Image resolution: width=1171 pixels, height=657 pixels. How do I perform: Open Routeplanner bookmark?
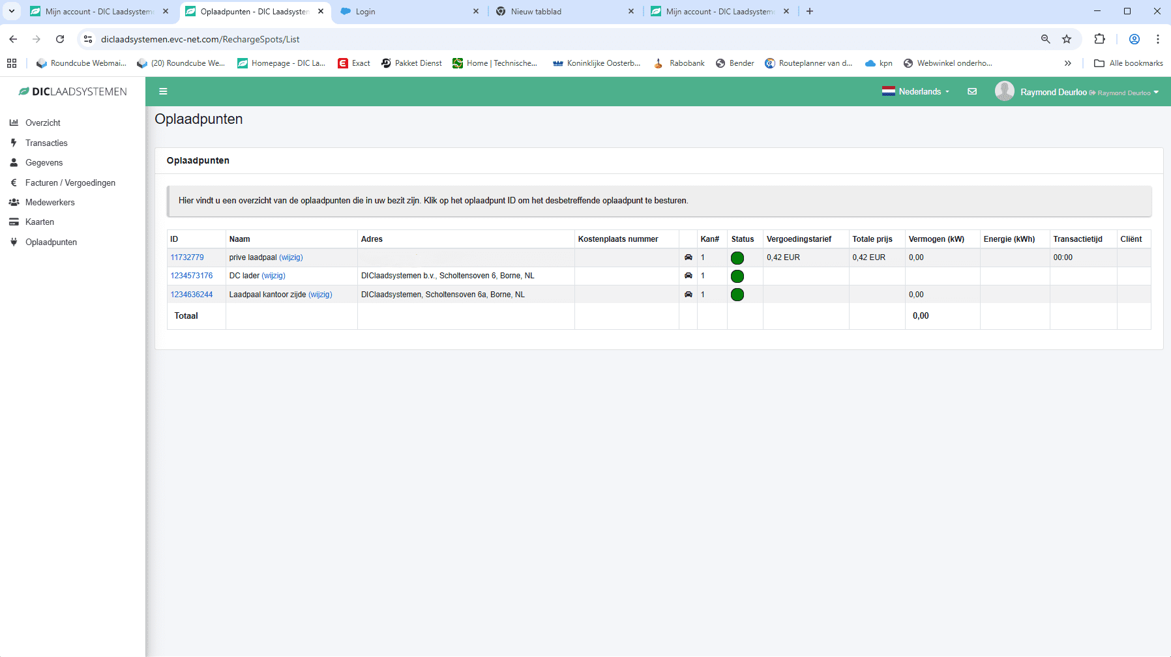tap(808, 63)
